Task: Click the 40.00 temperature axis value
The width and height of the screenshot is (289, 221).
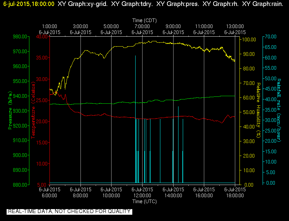Action: [42, 37]
